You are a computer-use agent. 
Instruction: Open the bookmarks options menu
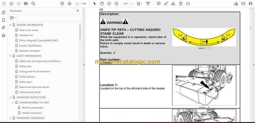[13, 18]
